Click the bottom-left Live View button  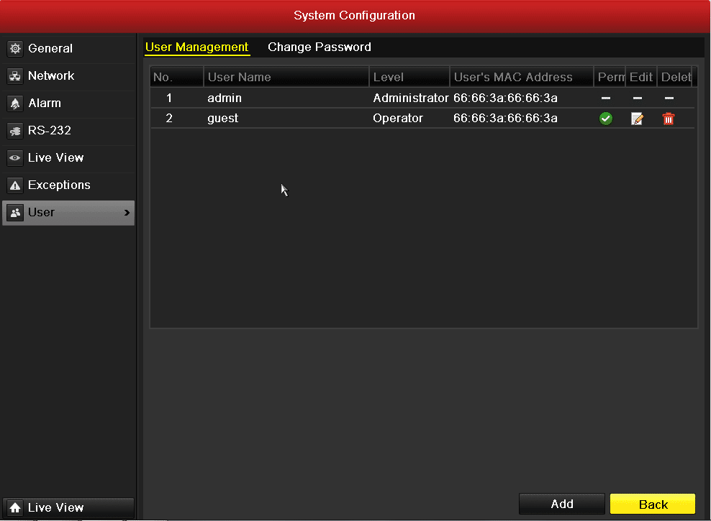[68, 507]
